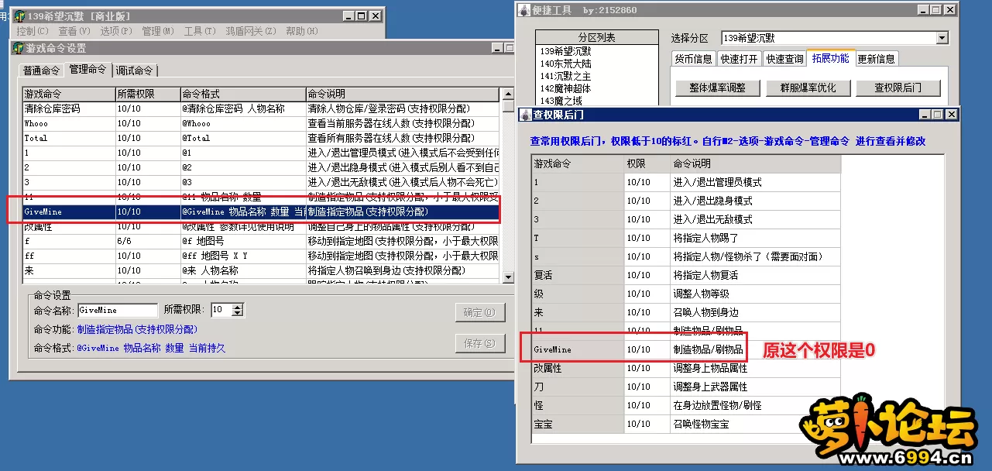Select the 改属性 row in 查权限后门
Image resolution: width=992 pixels, height=471 pixels.
[686, 368]
